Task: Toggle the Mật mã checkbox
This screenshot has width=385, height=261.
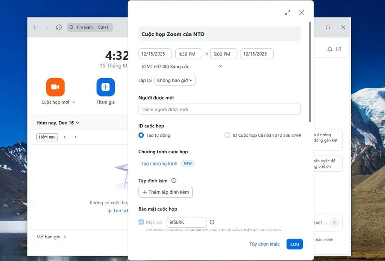Action: pos(141,222)
